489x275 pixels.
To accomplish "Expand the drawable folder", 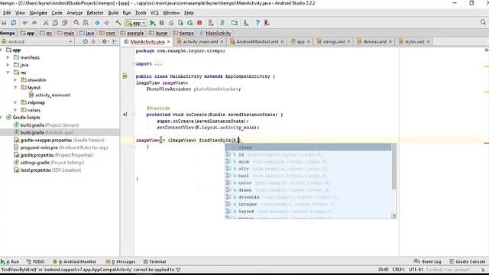I will click(15, 80).
